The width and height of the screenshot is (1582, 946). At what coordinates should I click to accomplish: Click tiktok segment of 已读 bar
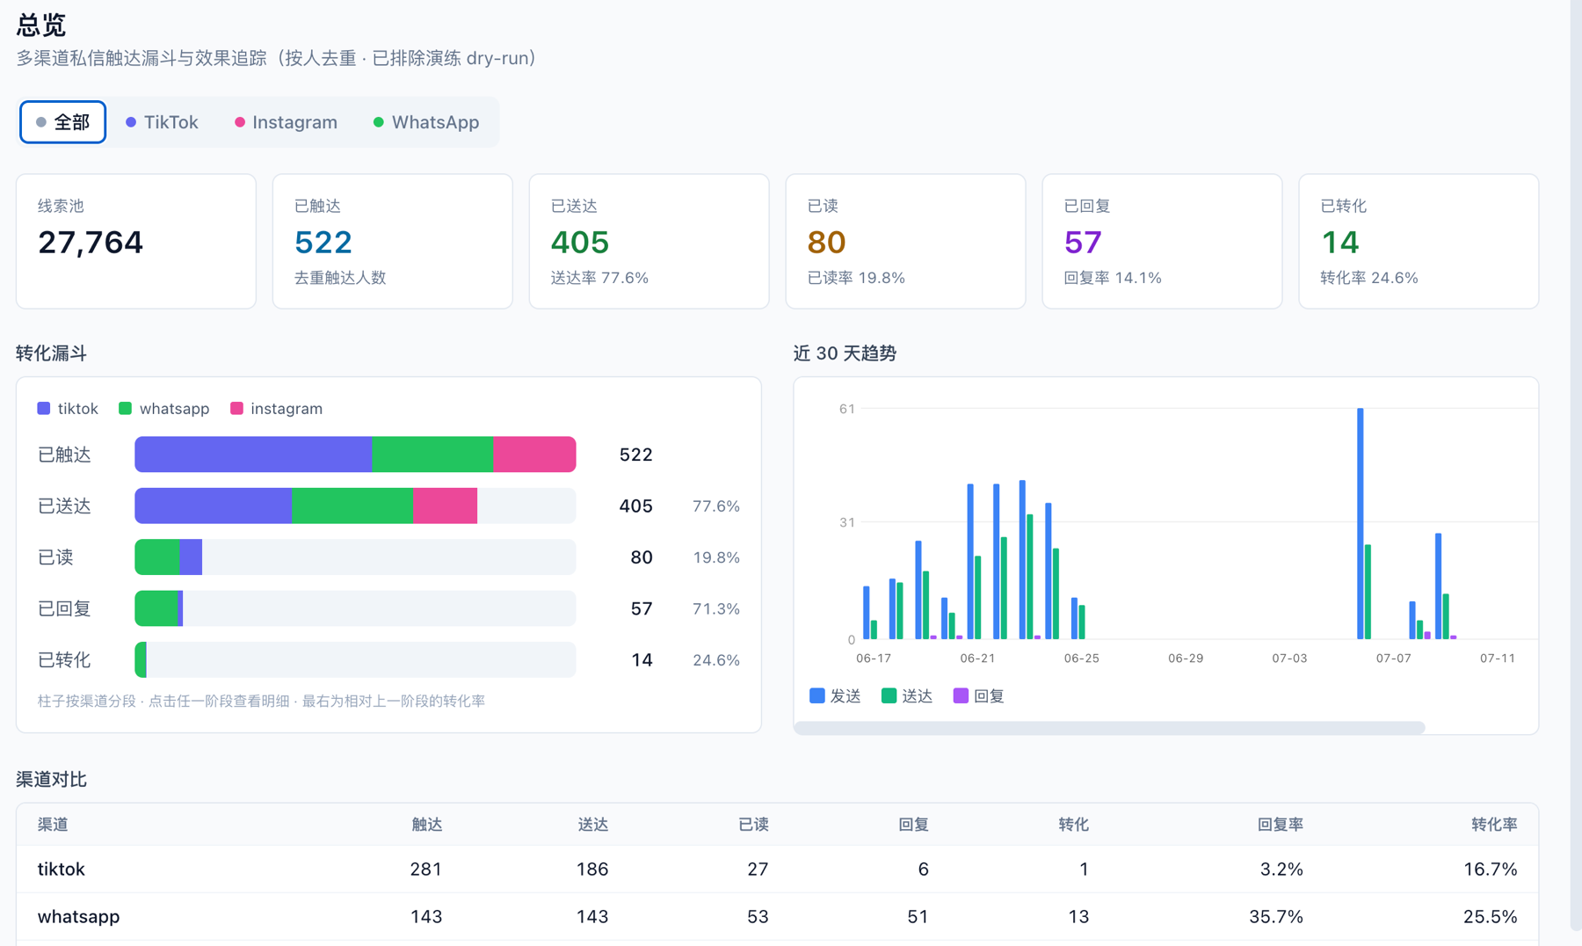[x=191, y=557]
